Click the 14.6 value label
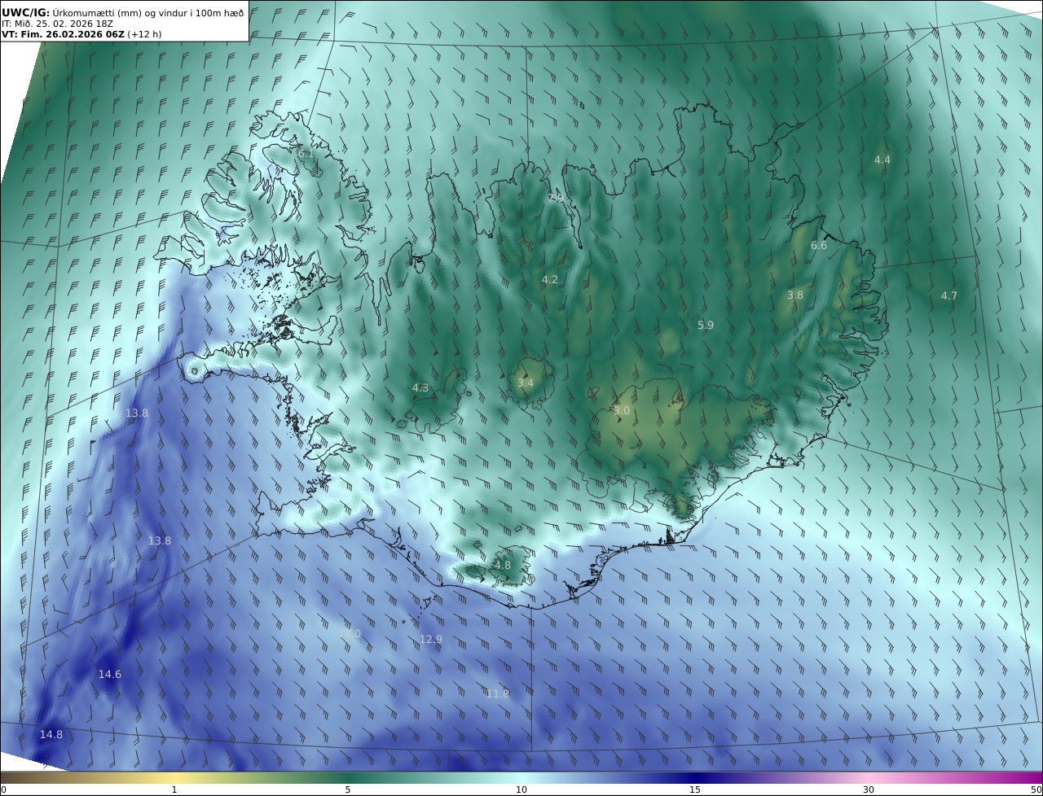Image resolution: width=1043 pixels, height=796 pixels. click(x=110, y=675)
